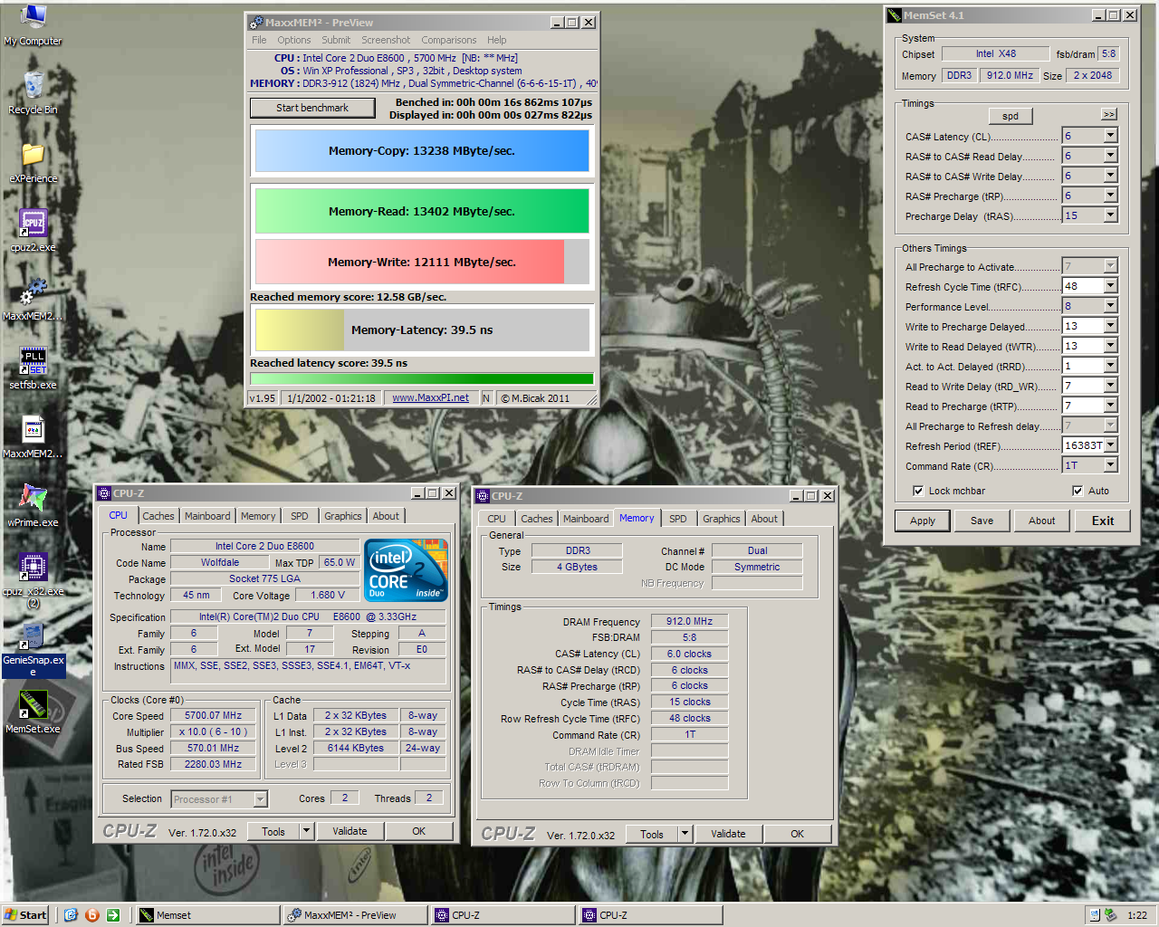Open the Command Rate (CR) dropdown

point(1110,465)
